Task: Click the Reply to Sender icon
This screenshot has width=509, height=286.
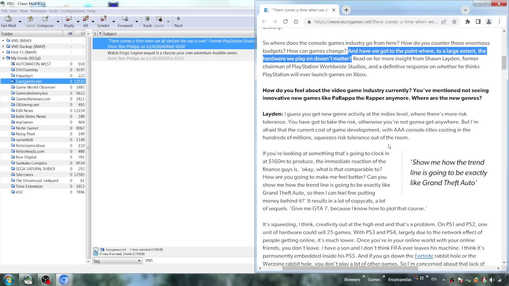Action: [103, 21]
